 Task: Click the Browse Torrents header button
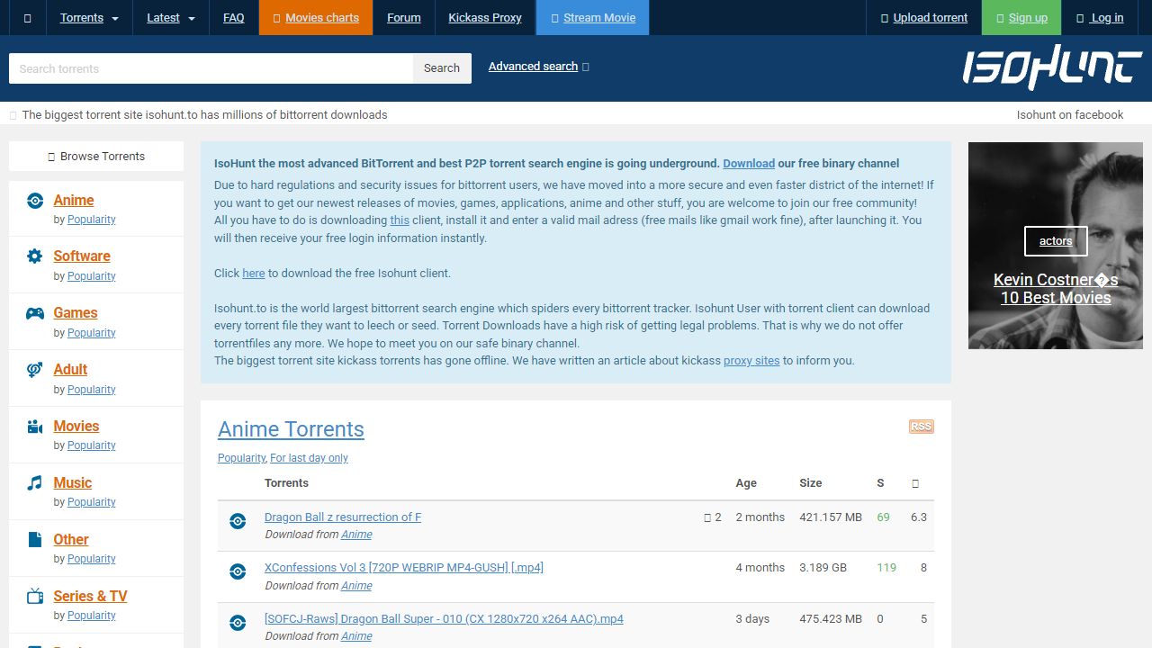coord(96,156)
